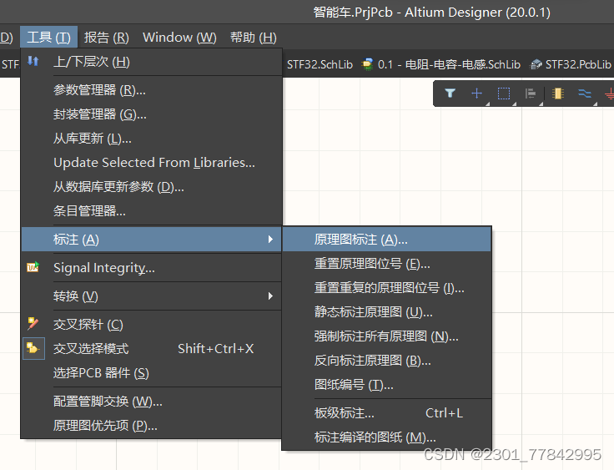614x470 pixels.
Task: Select 转换 (V) menu entry
Action: [x=152, y=296]
